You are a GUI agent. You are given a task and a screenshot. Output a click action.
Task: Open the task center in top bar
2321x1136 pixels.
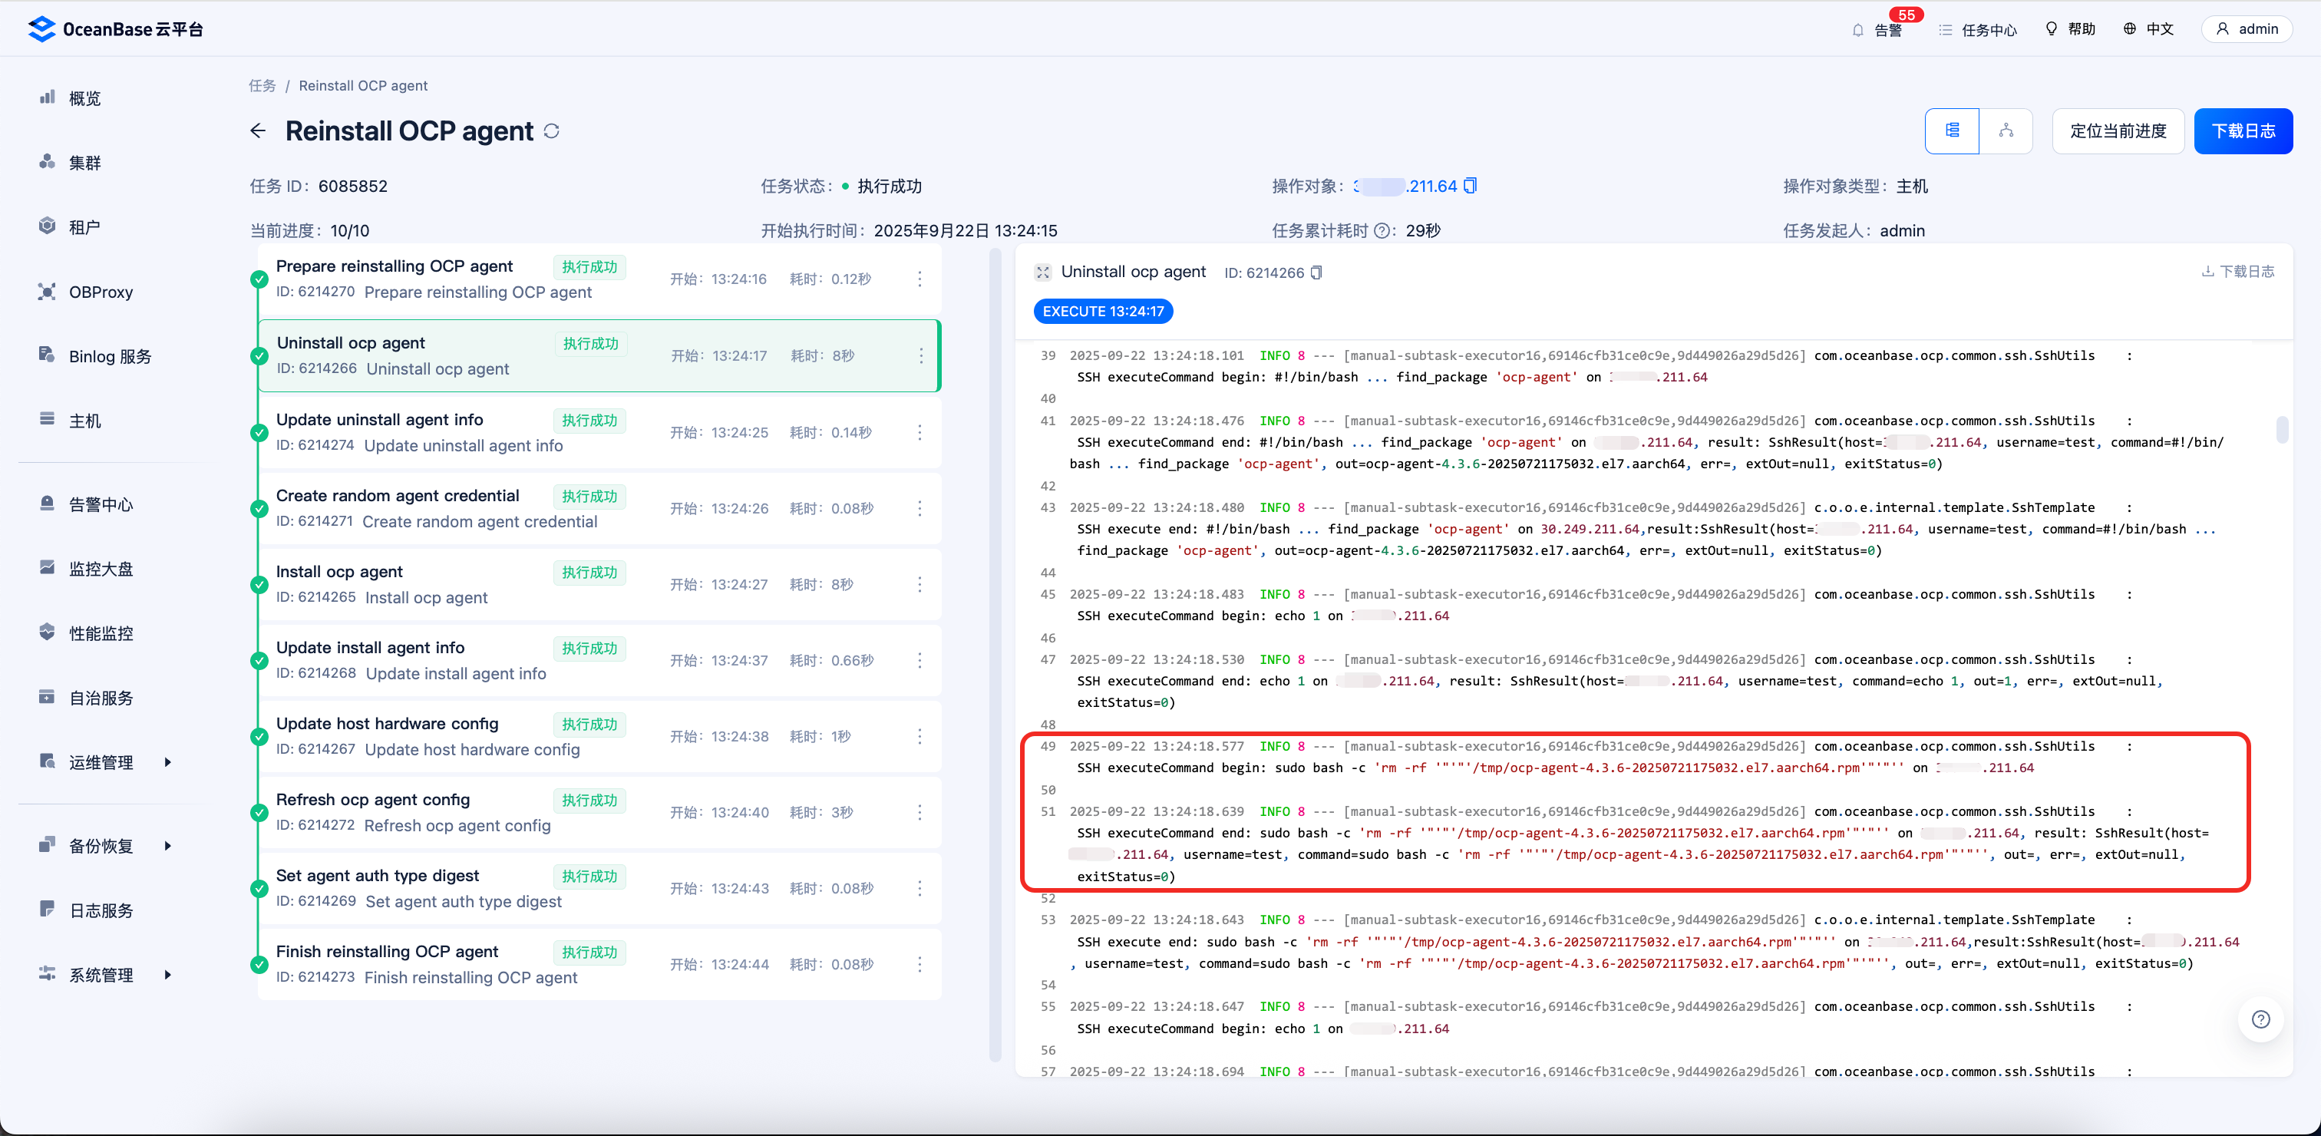(1979, 30)
